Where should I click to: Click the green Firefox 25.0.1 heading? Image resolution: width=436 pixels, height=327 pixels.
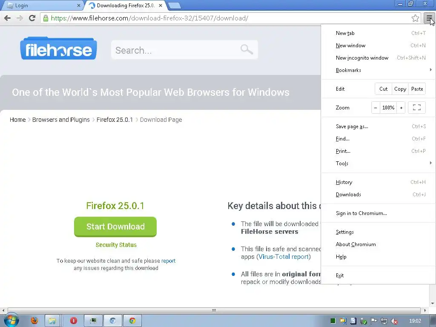pos(115,206)
